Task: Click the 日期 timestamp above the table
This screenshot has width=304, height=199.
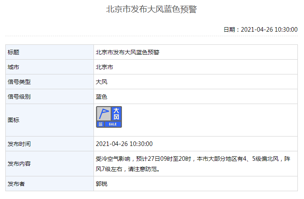Action: tap(260, 30)
